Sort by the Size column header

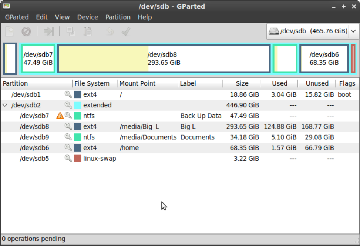(242, 83)
